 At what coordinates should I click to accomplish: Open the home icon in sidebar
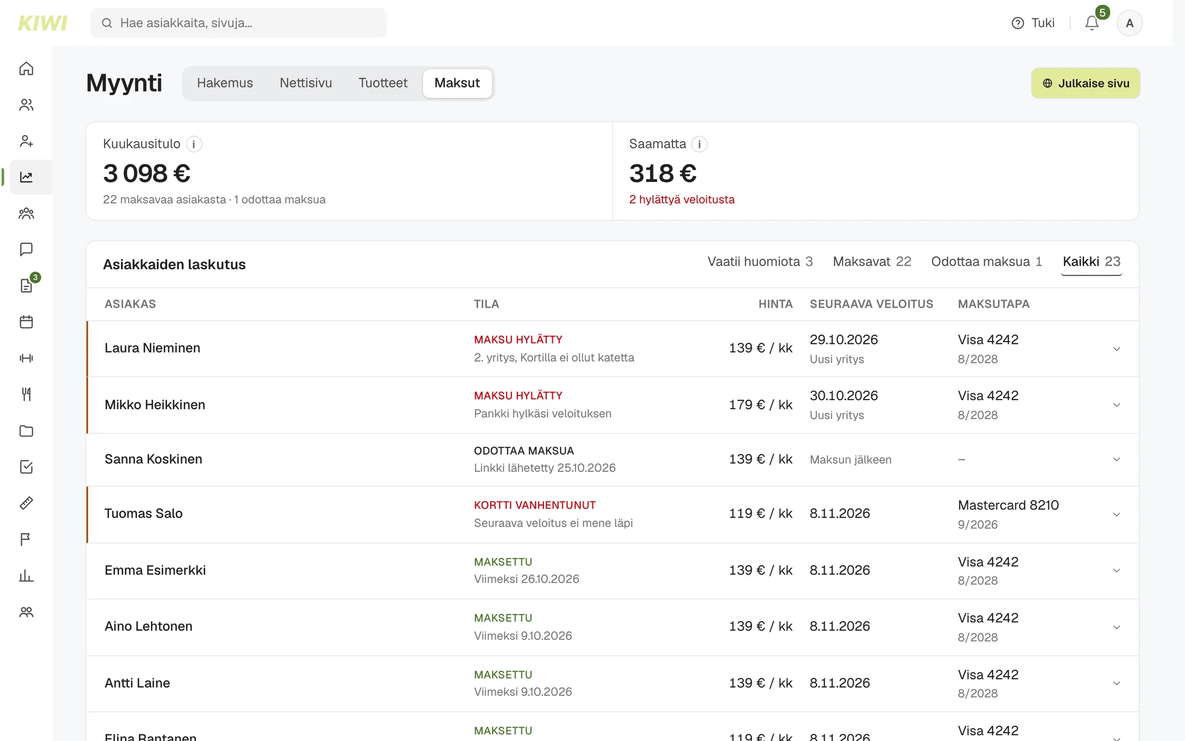(26, 69)
